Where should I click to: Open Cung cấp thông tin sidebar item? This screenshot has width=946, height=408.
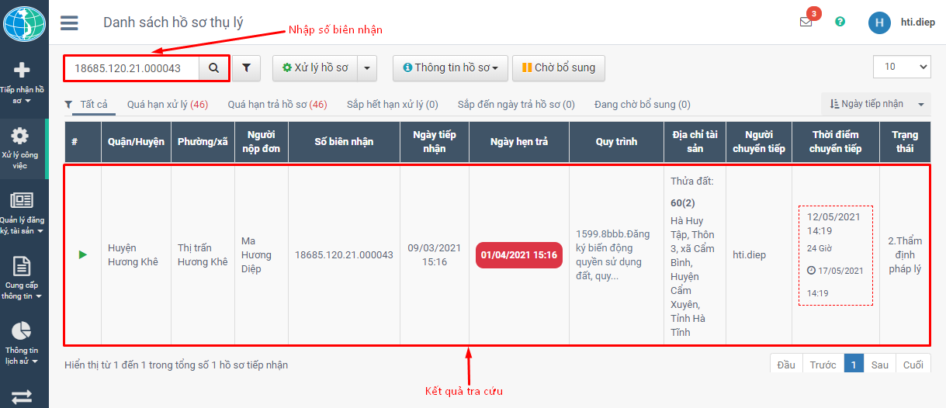pyautogui.click(x=23, y=278)
